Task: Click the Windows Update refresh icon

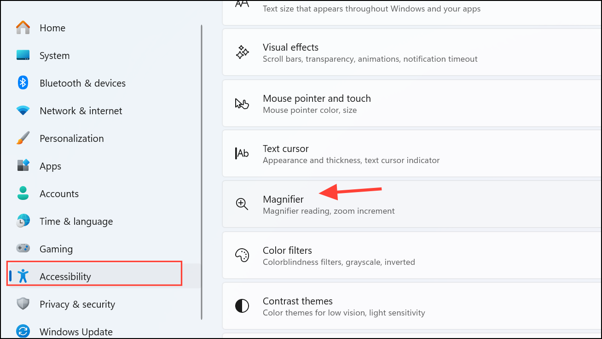Action: click(23, 331)
